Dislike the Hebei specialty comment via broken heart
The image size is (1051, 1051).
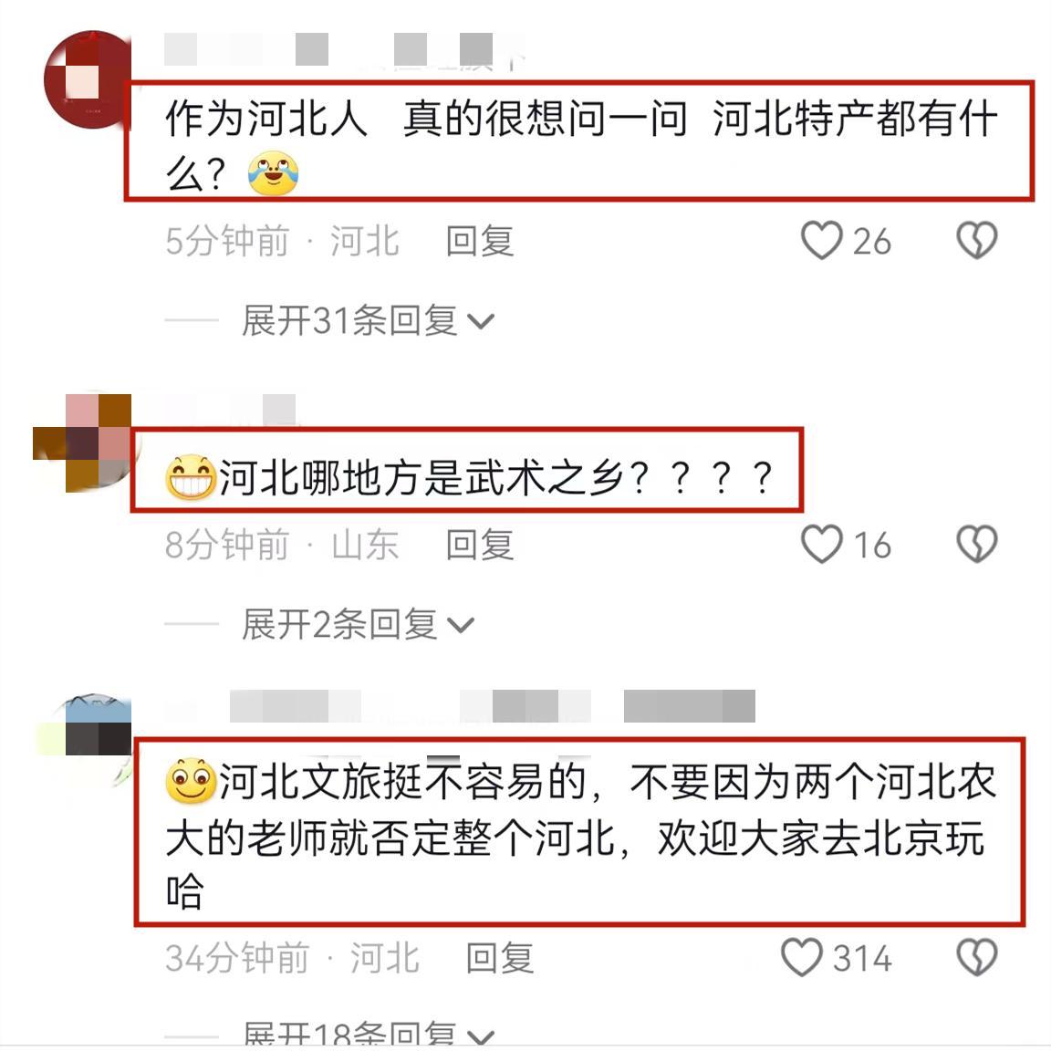tap(976, 240)
